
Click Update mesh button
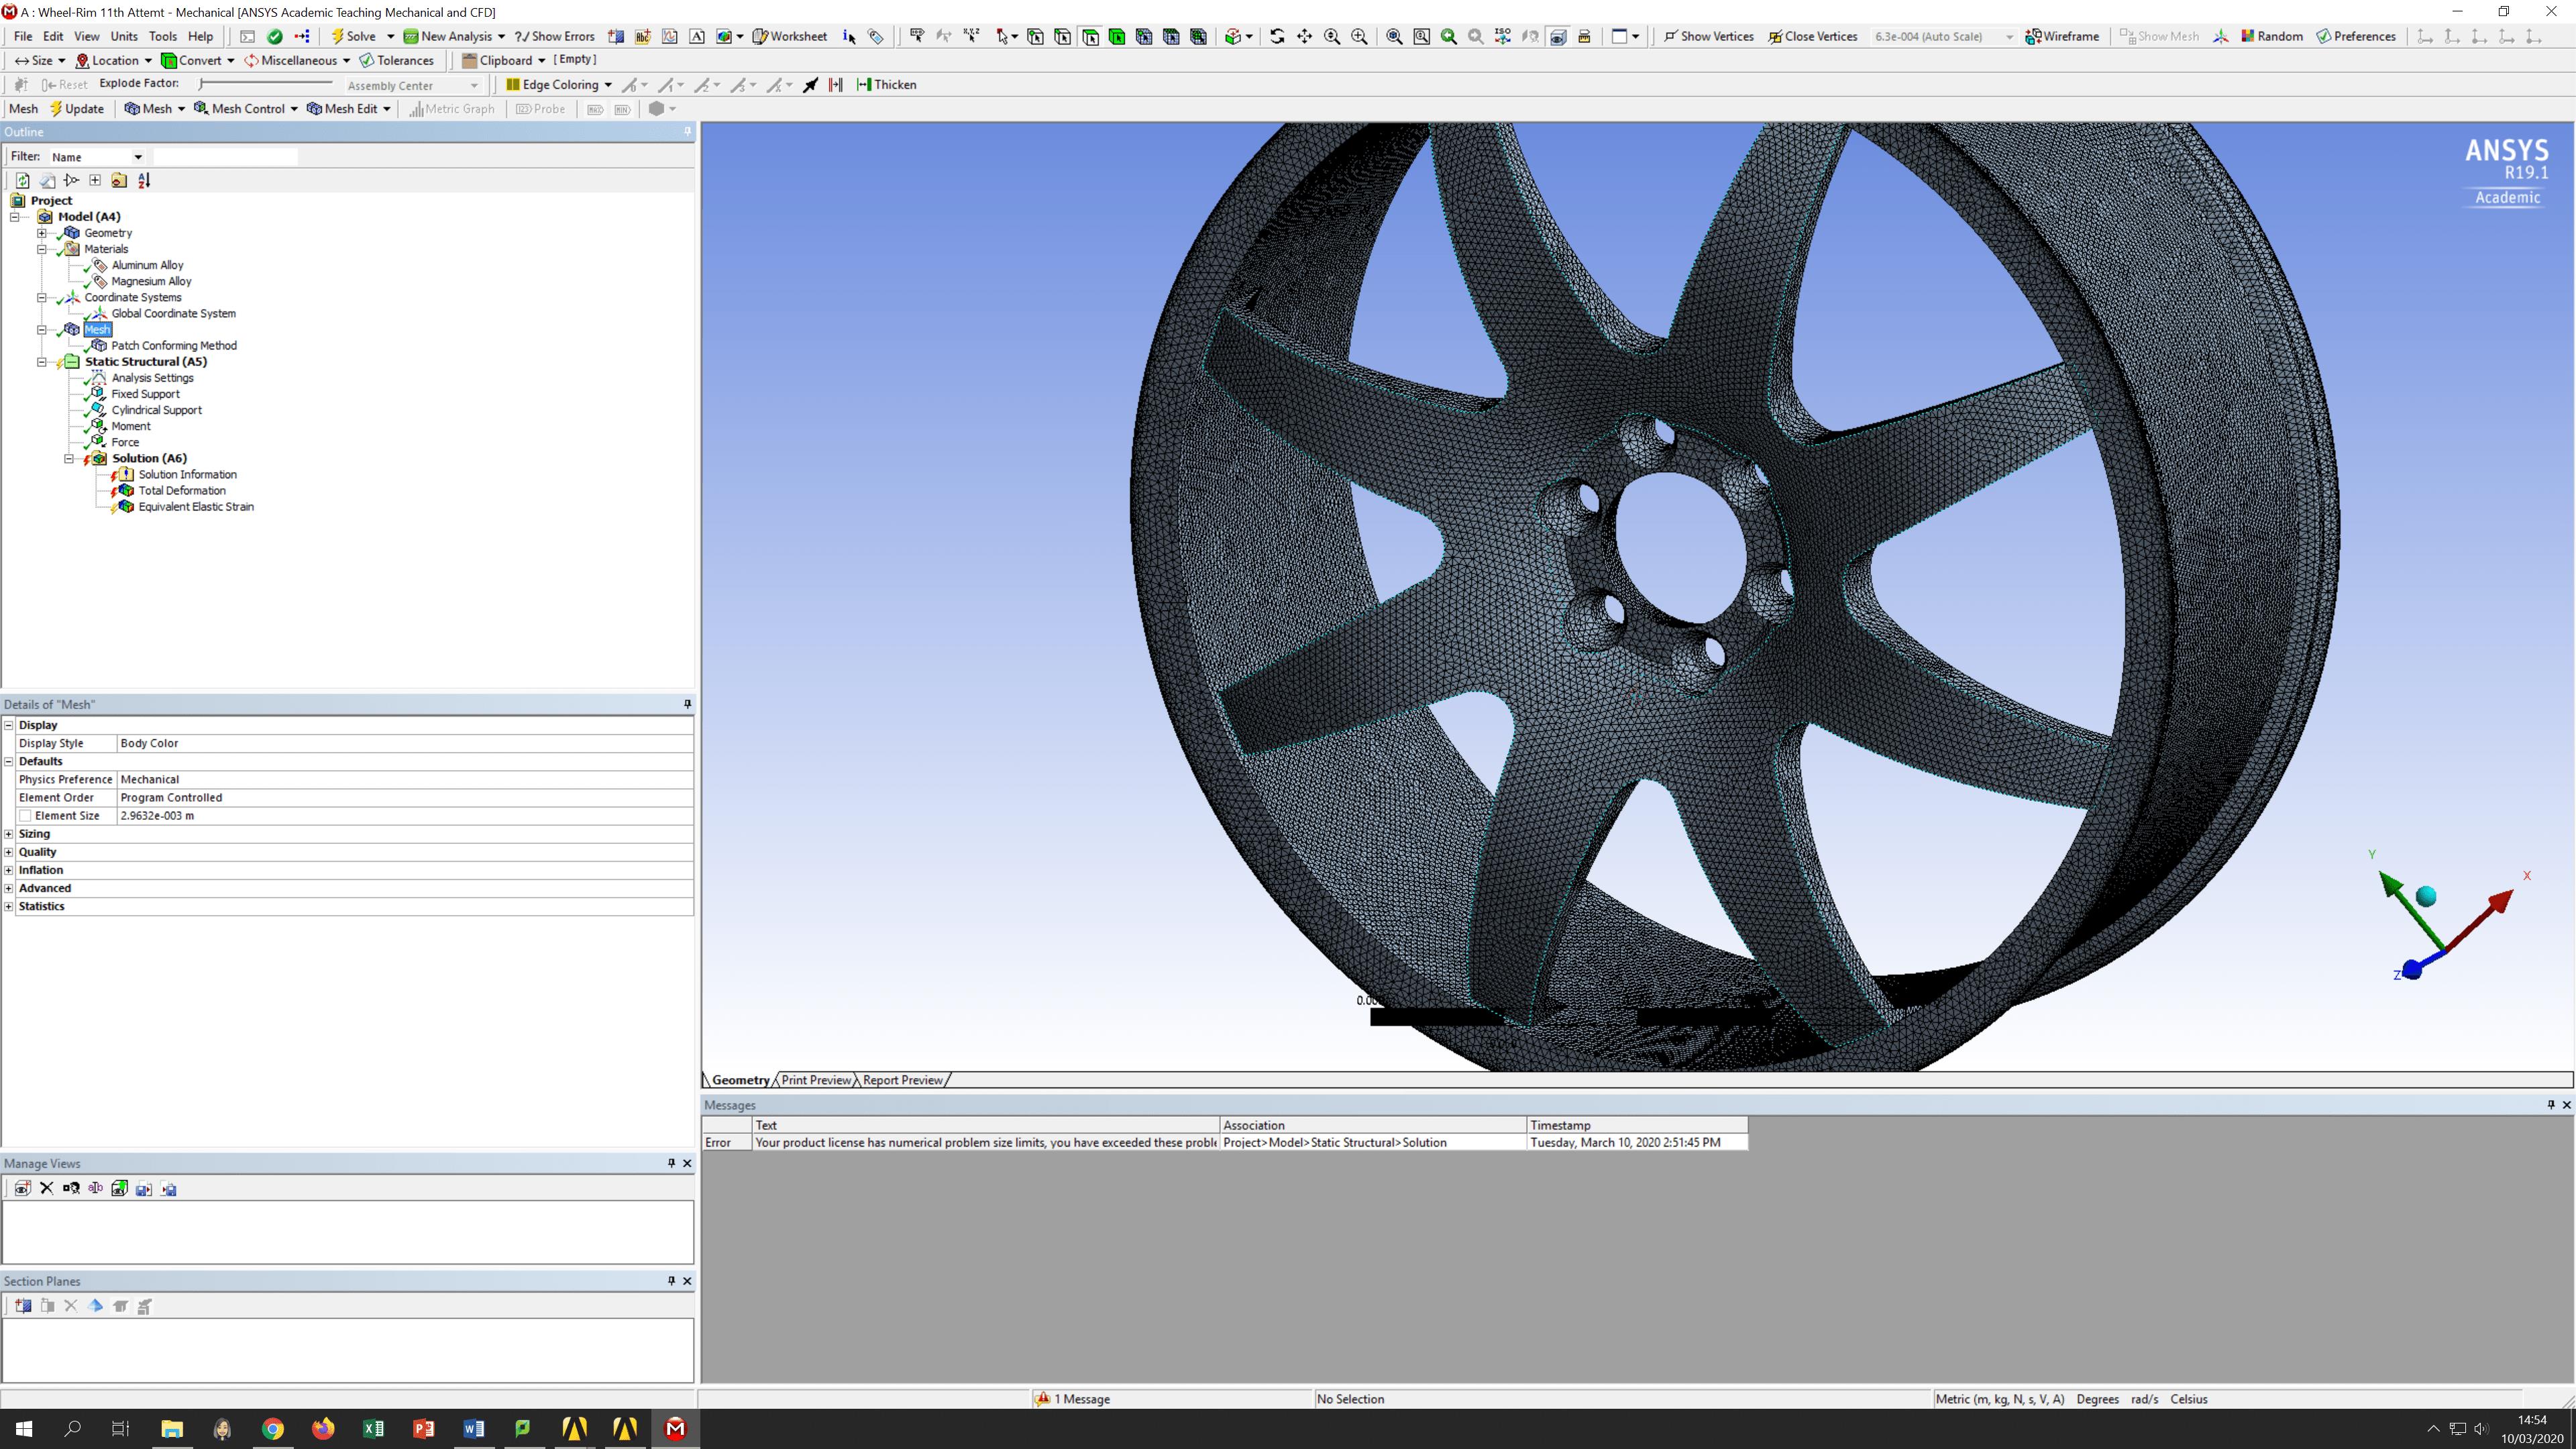(76, 109)
